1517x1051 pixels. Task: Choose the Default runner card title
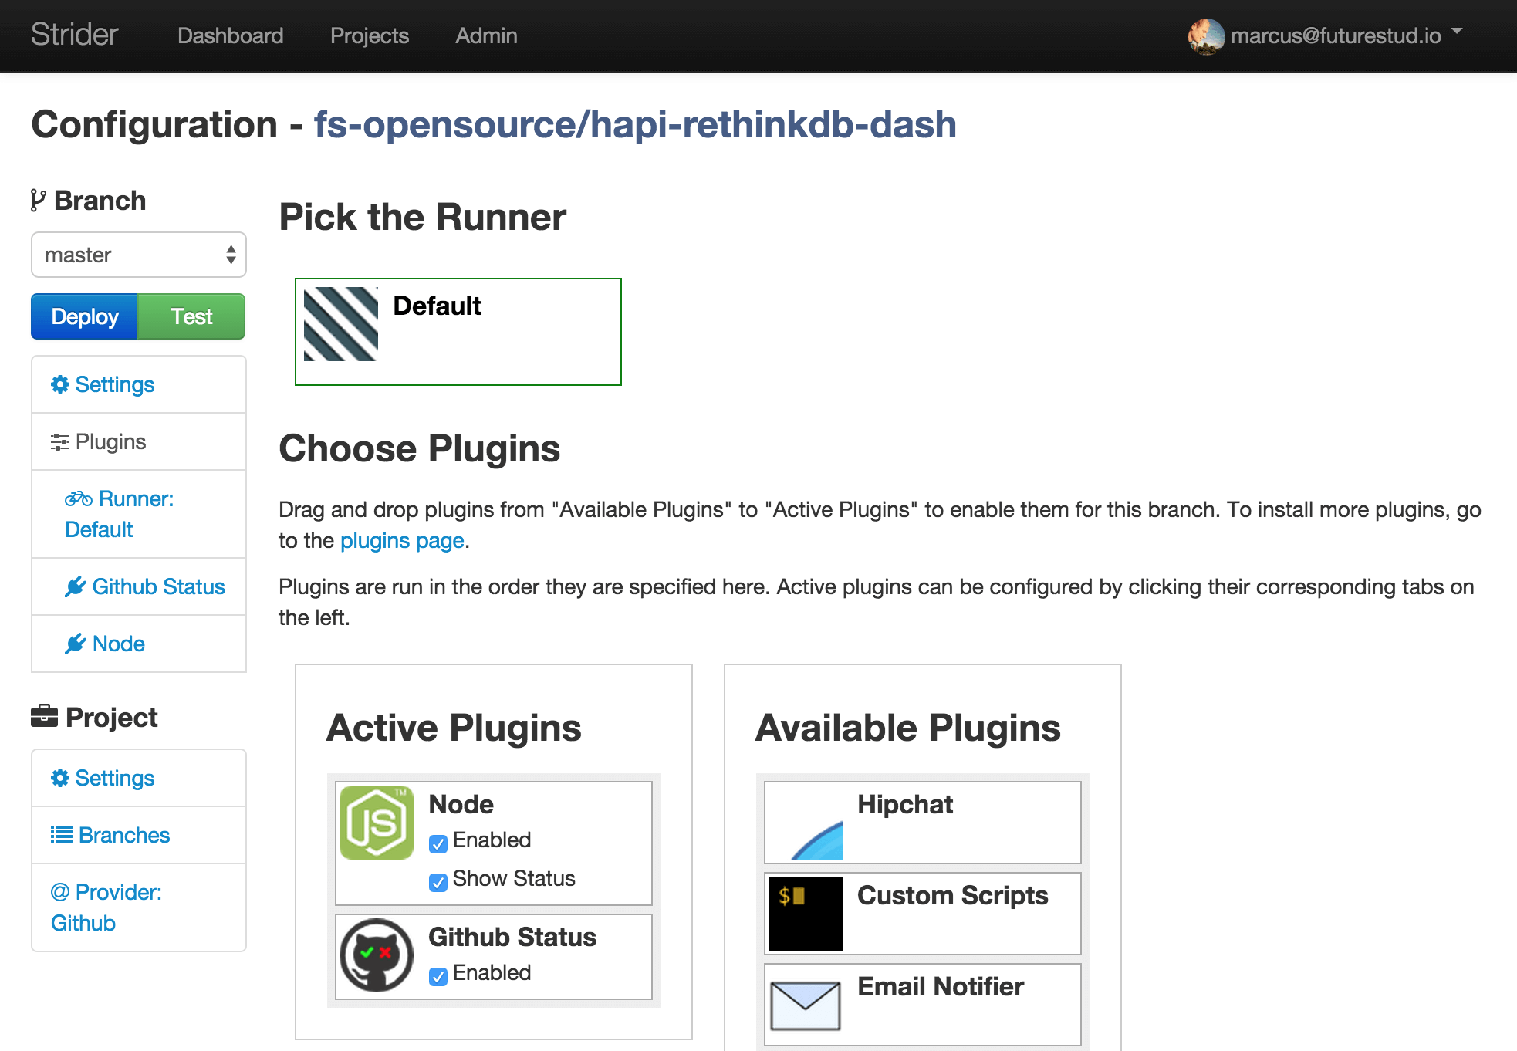tap(438, 306)
